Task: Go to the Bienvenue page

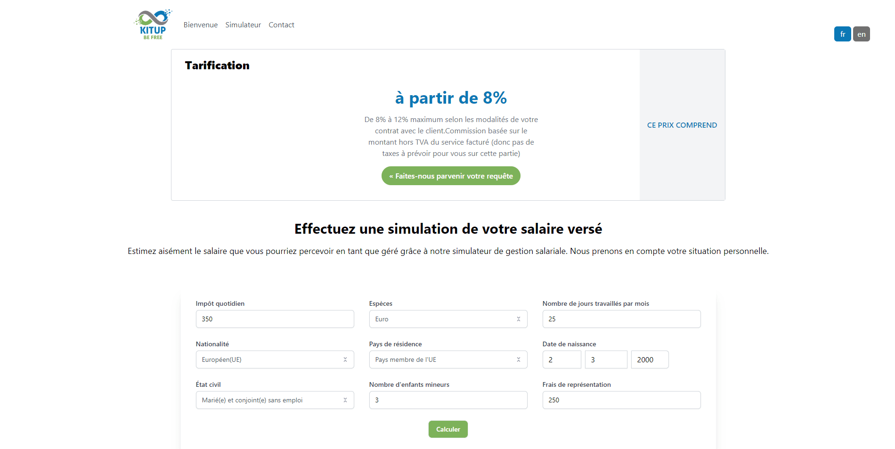Action: 200,24
